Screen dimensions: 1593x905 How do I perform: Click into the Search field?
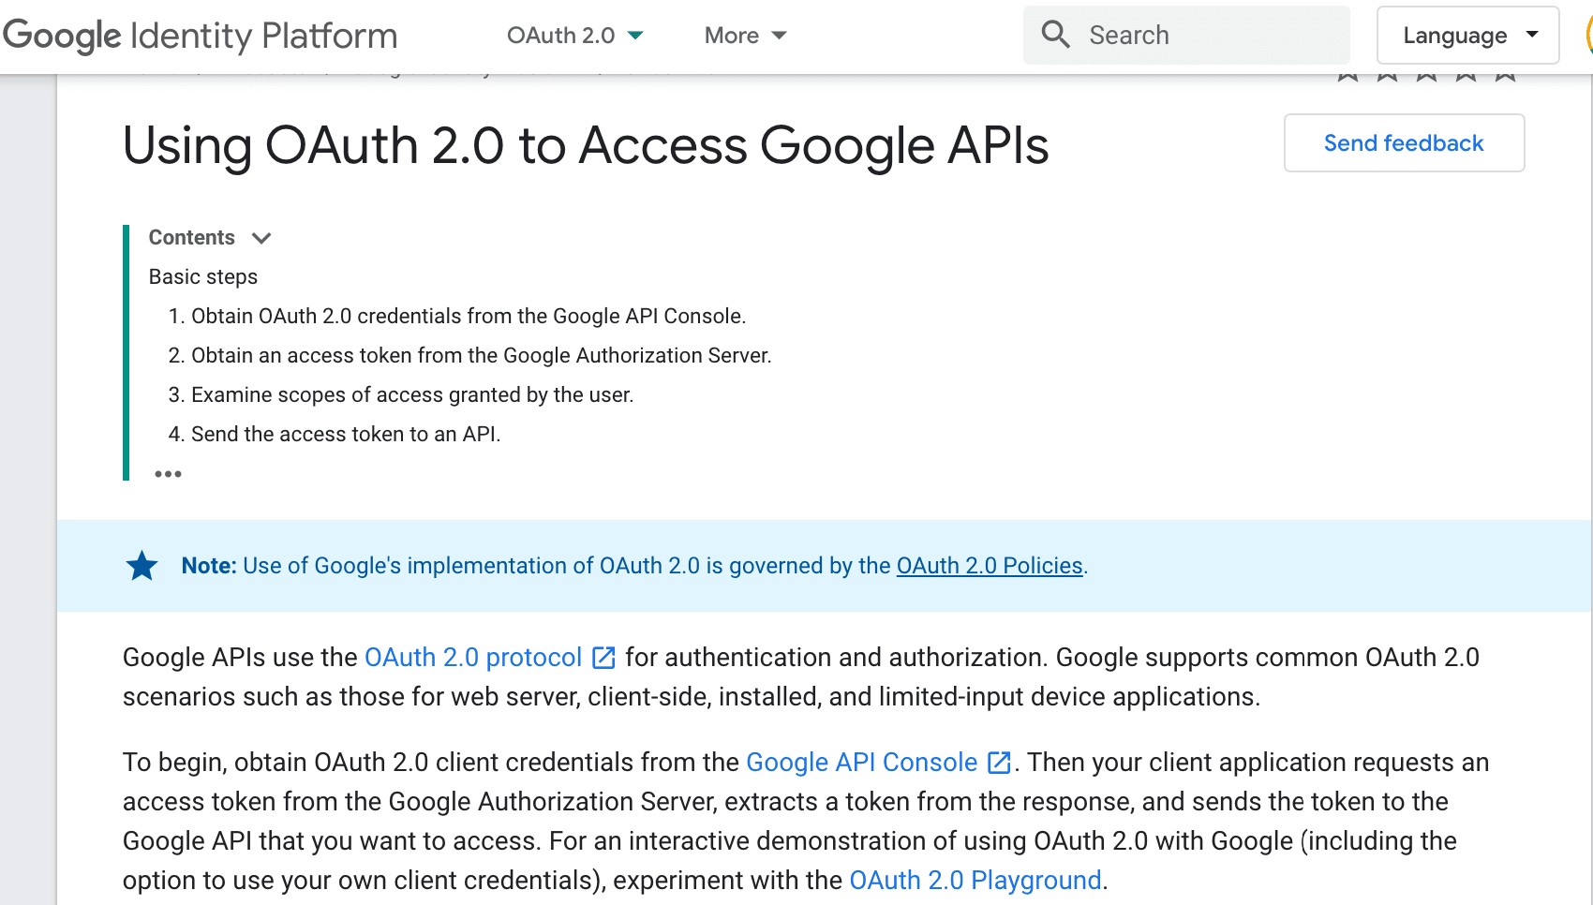(x=1186, y=35)
